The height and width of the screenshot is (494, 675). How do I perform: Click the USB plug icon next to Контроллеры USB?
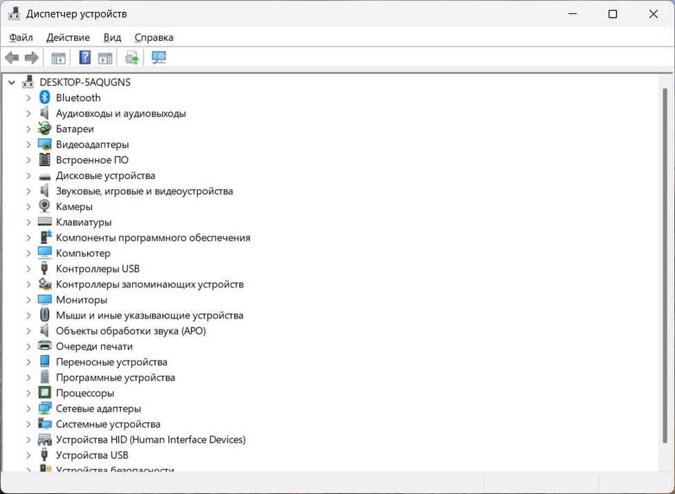45,268
